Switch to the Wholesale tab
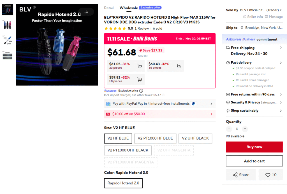Viewport: 287px width, 194px height. [129, 8]
